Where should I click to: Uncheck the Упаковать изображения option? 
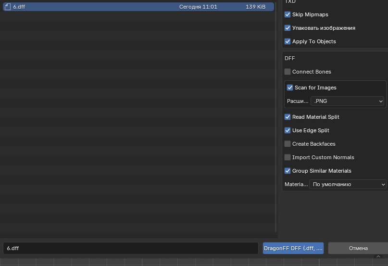(288, 28)
